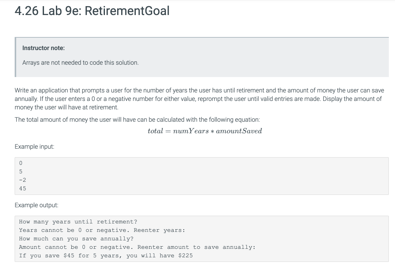Click the "Example output:" label

click(36, 205)
